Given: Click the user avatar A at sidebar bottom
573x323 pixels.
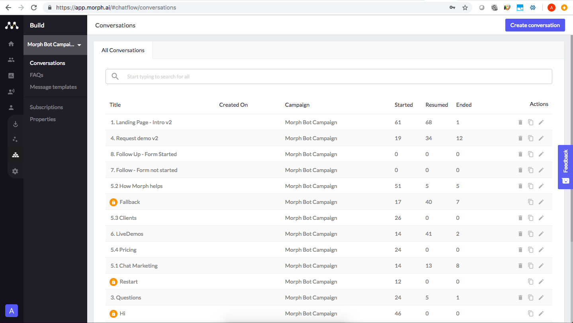Looking at the screenshot, I should (12, 311).
